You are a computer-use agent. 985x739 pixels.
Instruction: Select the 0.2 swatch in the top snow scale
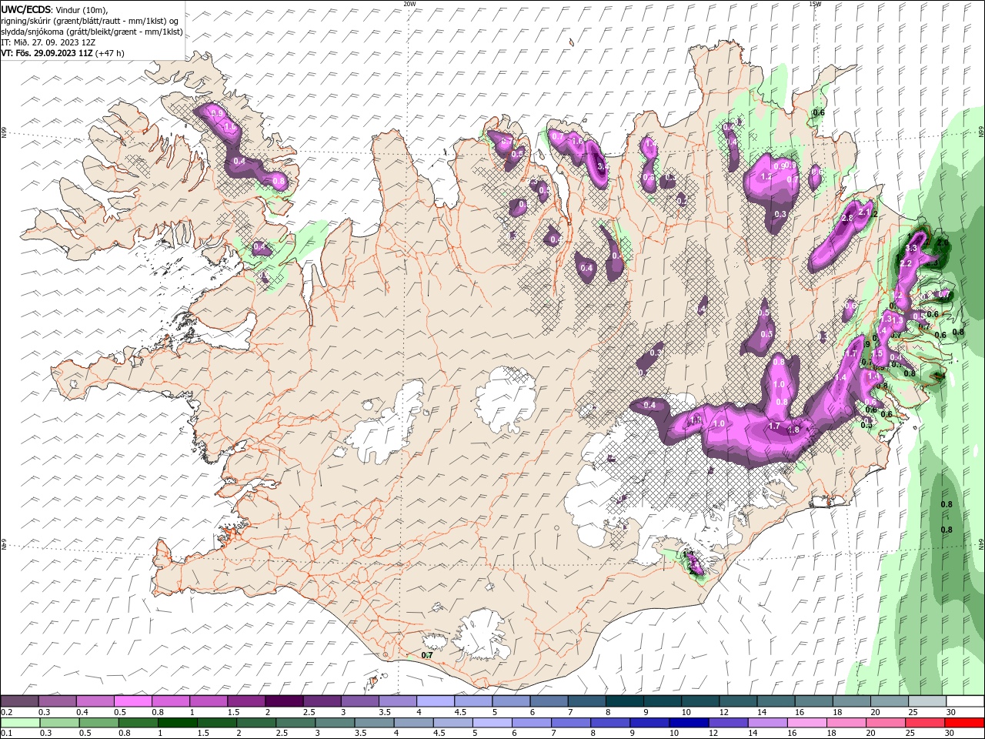click(19, 701)
